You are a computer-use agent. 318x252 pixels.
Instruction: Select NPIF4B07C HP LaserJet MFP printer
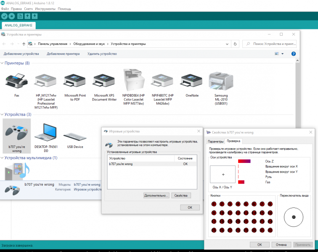(163, 81)
